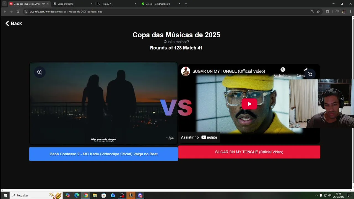Switch to the Home / X tab
The height and width of the screenshot is (199, 354).
pos(117,4)
